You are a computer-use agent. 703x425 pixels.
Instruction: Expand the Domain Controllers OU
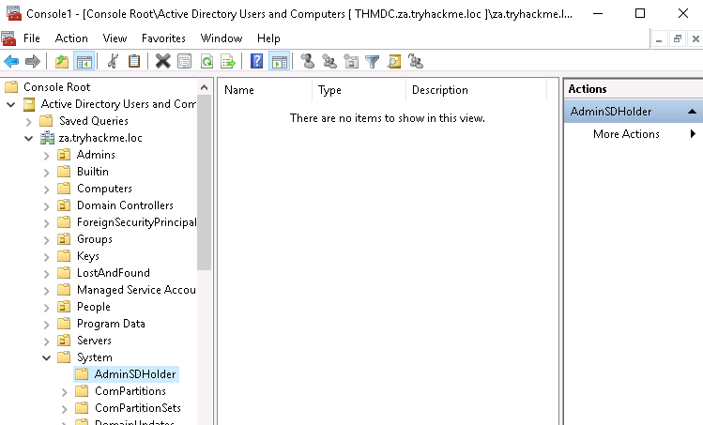point(46,206)
